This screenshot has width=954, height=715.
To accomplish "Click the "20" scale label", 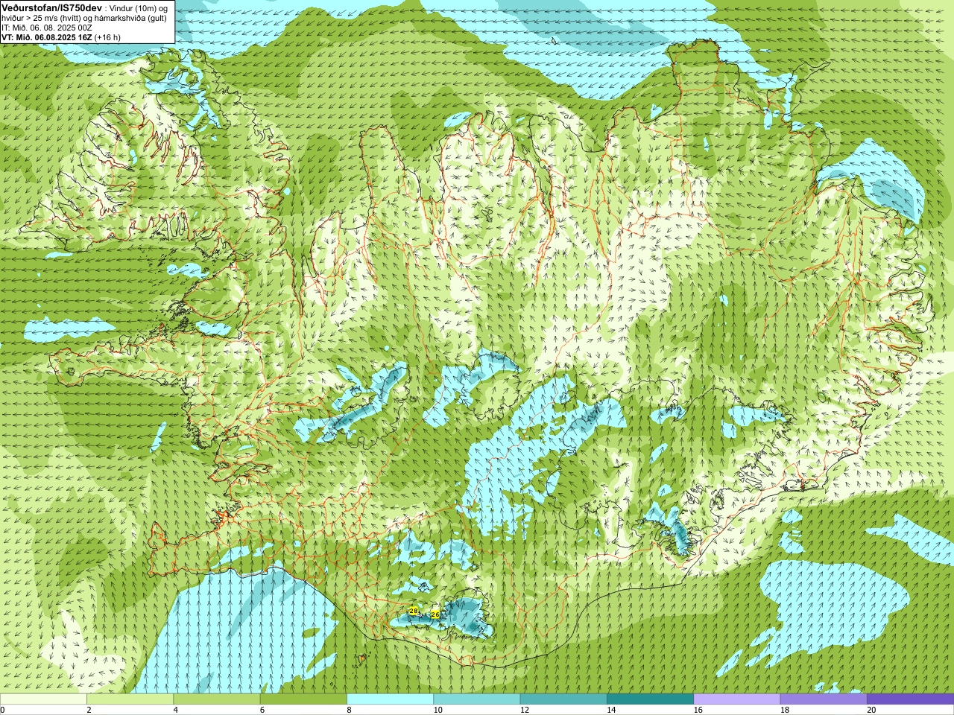I will (871, 710).
